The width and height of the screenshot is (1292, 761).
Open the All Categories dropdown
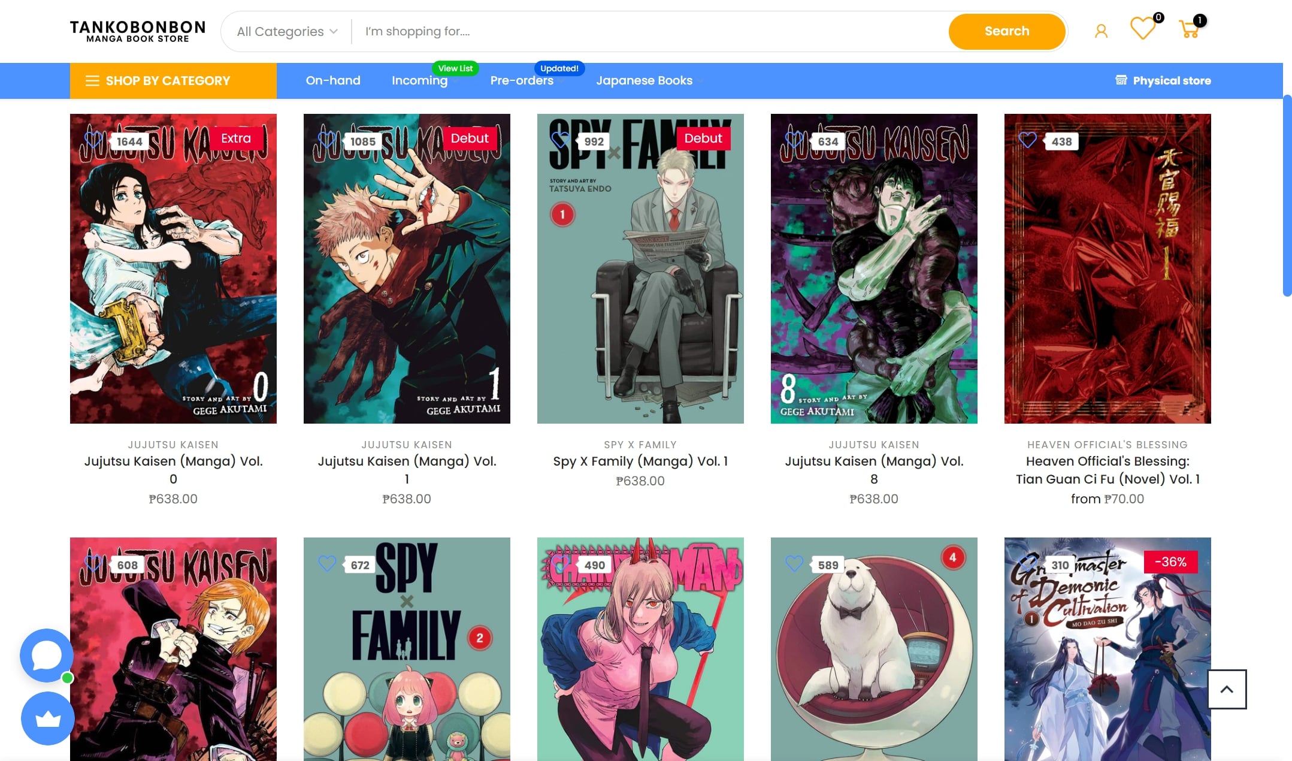tap(287, 31)
